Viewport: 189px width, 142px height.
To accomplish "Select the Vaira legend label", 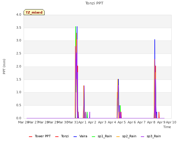I will (x=83, y=136).
